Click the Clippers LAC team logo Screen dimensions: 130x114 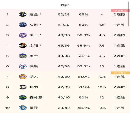point(23,66)
